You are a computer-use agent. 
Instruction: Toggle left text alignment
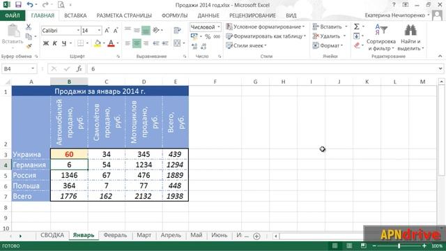128,43
